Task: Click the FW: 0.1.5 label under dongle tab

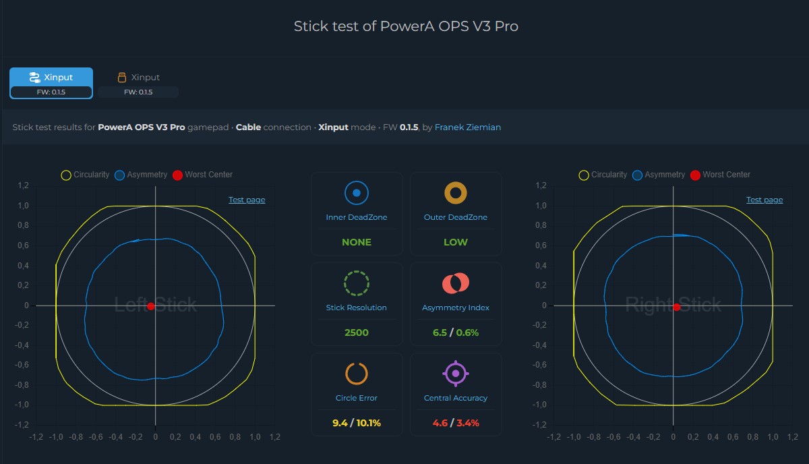Action: 138,92
